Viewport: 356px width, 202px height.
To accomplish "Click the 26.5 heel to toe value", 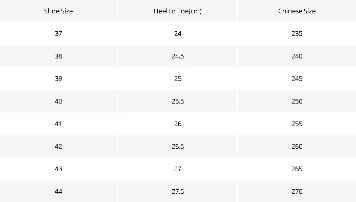I will [x=178, y=146].
